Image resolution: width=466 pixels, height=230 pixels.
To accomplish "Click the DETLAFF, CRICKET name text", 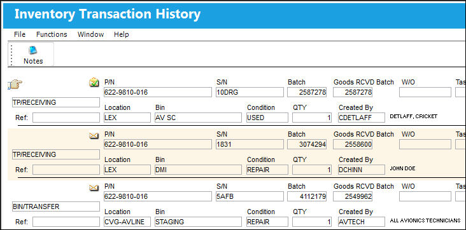I will [x=413, y=116].
